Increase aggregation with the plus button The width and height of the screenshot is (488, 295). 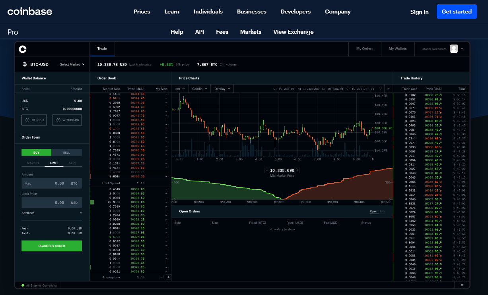(168, 277)
